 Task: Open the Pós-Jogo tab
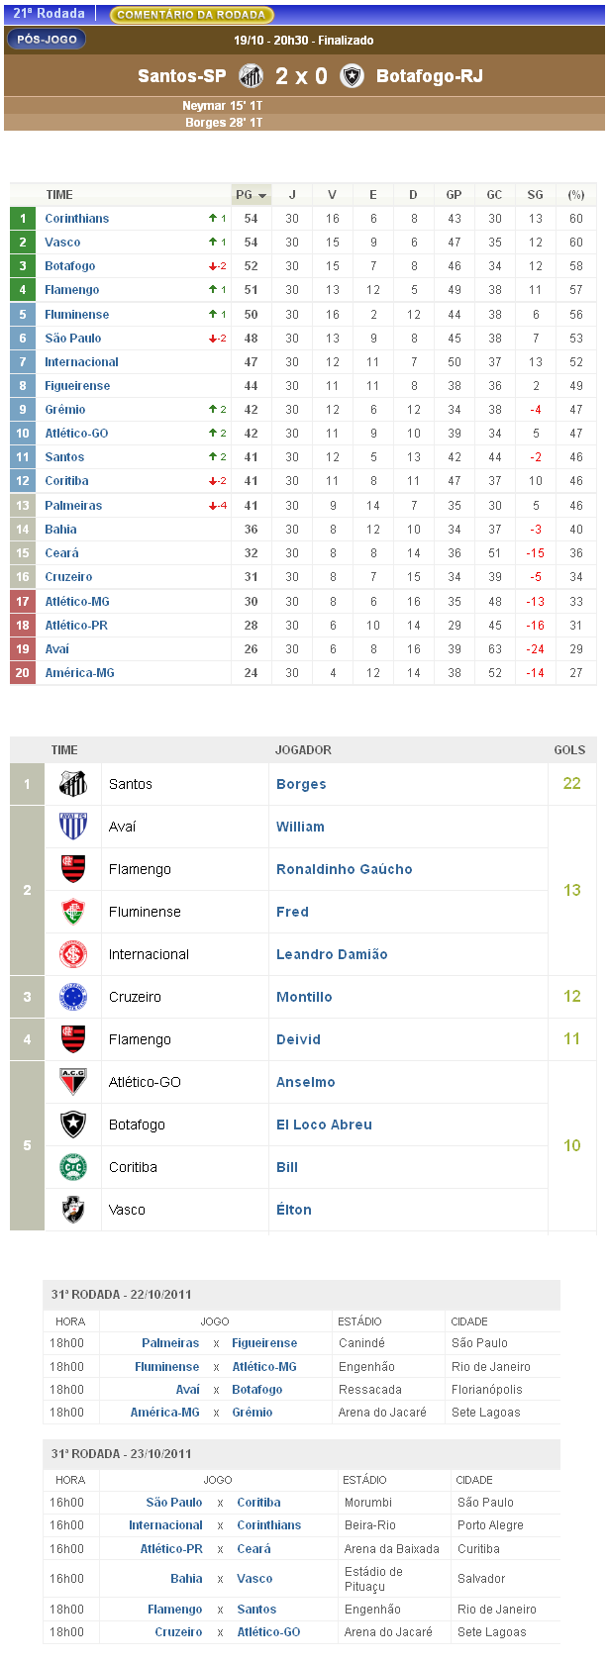47,40
